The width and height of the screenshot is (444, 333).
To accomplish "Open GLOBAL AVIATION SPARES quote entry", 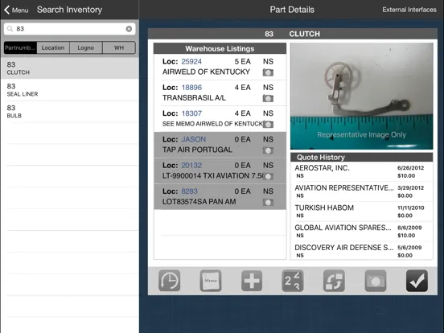I will pyautogui.click(x=362, y=231).
